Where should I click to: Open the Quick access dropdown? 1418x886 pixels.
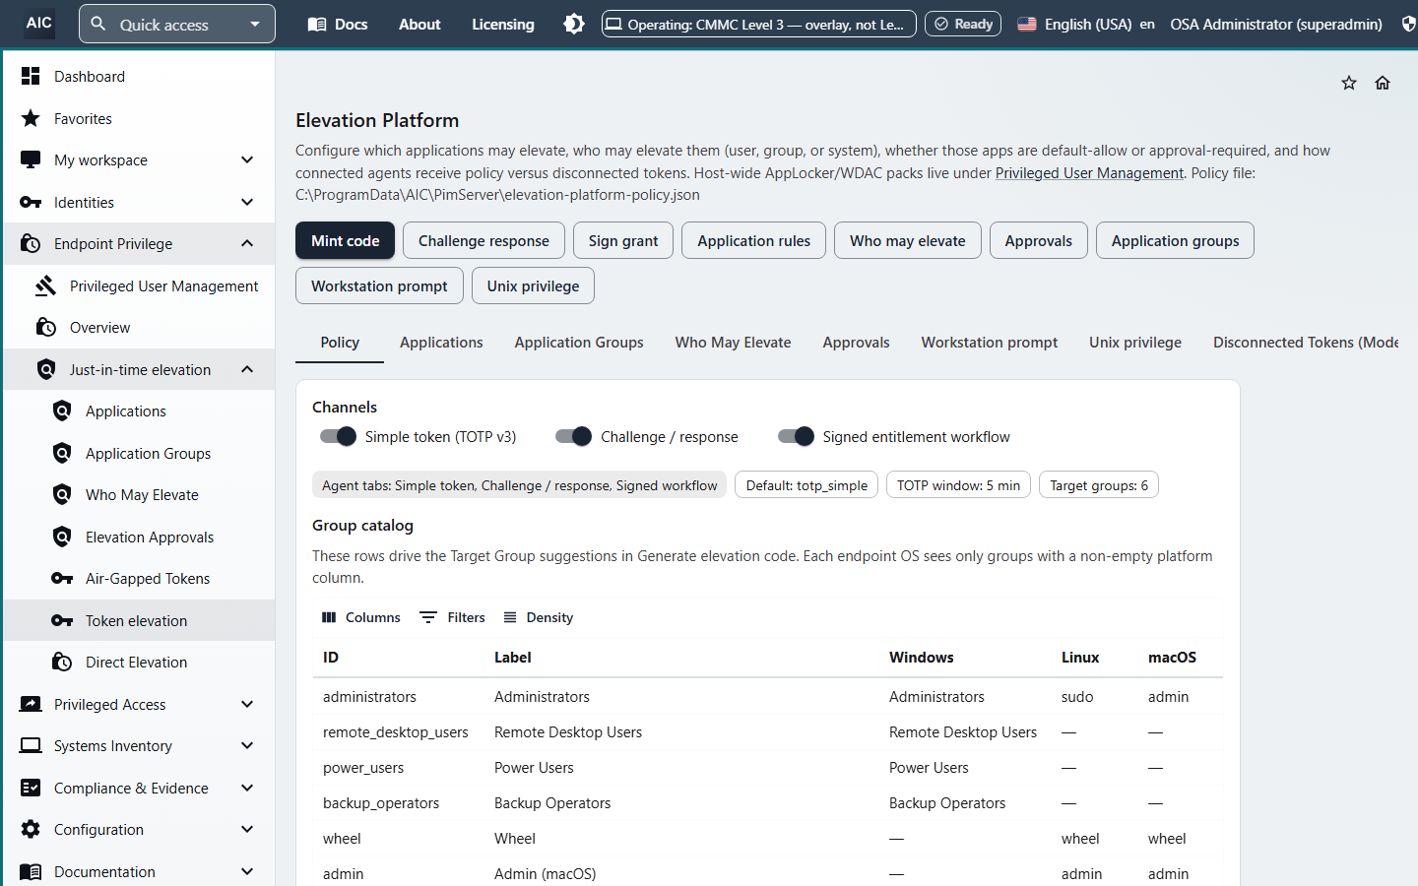click(177, 24)
